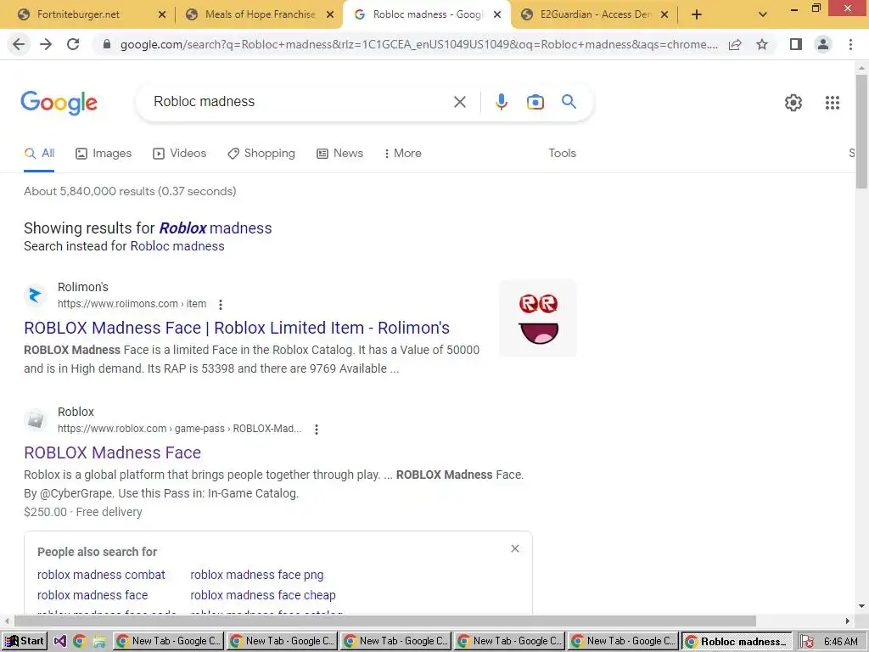Image resolution: width=869 pixels, height=652 pixels.
Task: Close the E2Guardian Access Denied tab
Action: click(664, 15)
